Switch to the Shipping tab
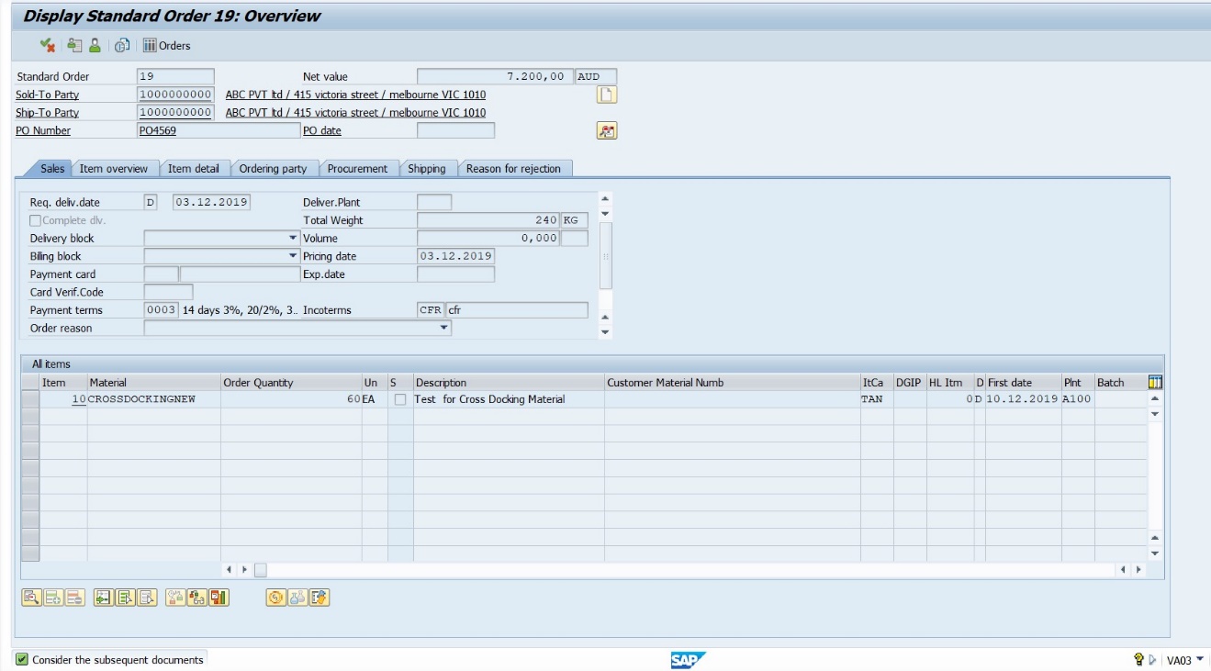The width and height of the screenshot is (1211, 671). click(x=427, y=169)
